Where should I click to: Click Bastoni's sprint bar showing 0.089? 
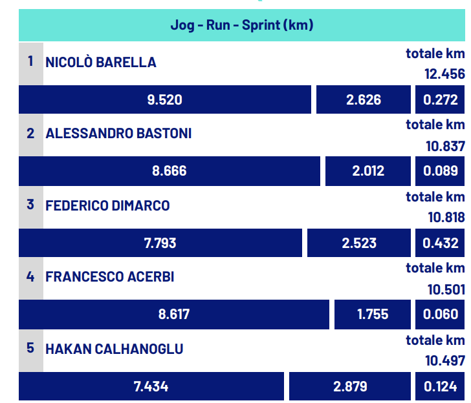[440, 171]
